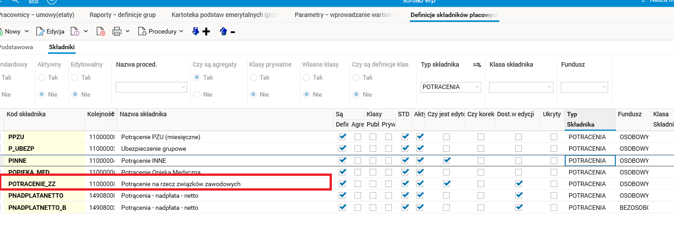674x225 pixels.
Task: Click the Edycja pencil document icon
Action: pyautogui.click(x=40, y=31)
